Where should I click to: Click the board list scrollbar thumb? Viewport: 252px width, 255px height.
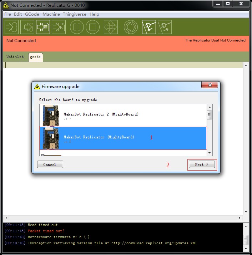210,115
